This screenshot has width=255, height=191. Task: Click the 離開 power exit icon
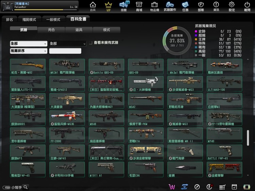[x=247, y=6]
